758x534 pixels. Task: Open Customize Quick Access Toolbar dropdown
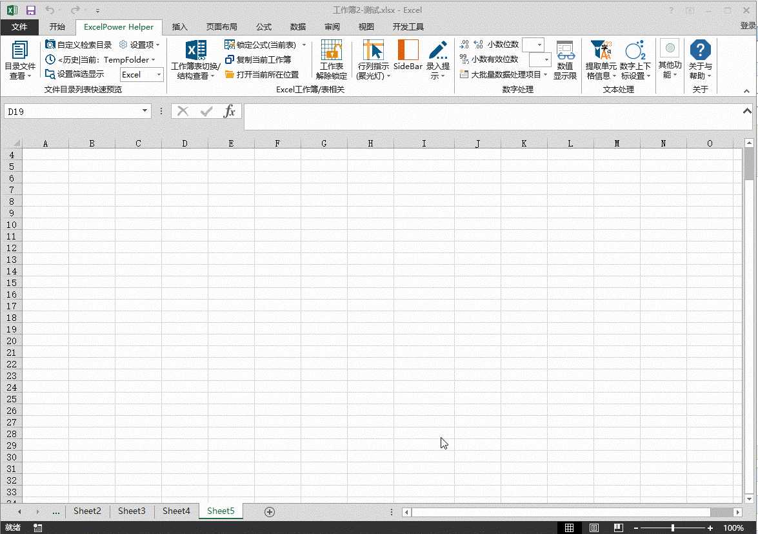pyautogui.click(x=97, y=10)
